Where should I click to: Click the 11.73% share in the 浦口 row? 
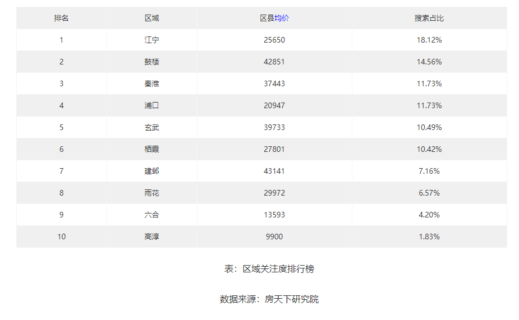click(429, 105)
